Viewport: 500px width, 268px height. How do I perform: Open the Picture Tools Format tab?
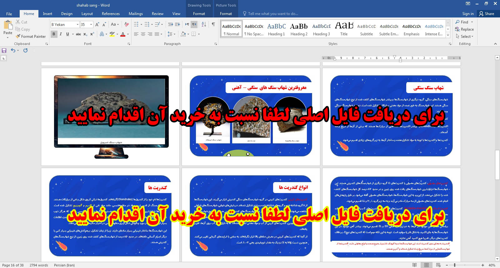(x=226, y=14)
